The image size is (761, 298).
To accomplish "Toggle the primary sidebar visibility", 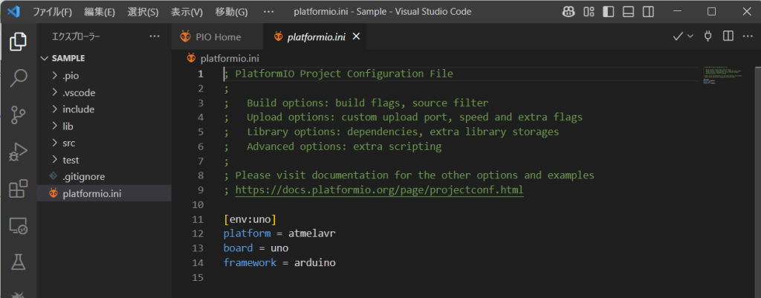I will (x=609, y=12).
